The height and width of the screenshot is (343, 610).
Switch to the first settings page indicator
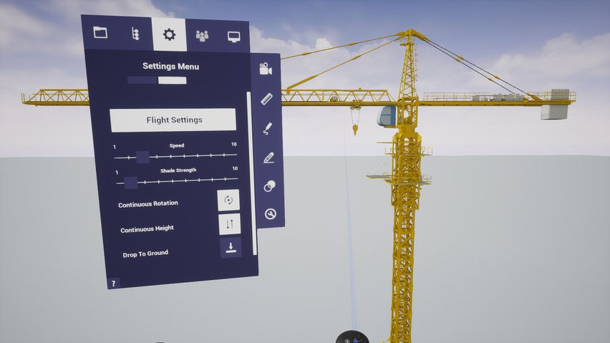pyautogui.click(x=142, y=80)
